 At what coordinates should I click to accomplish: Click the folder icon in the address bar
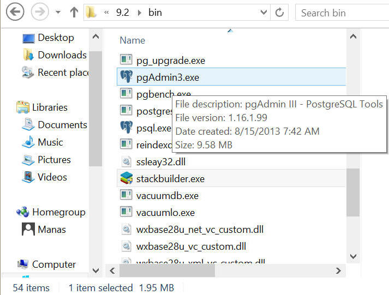[91, 12]
